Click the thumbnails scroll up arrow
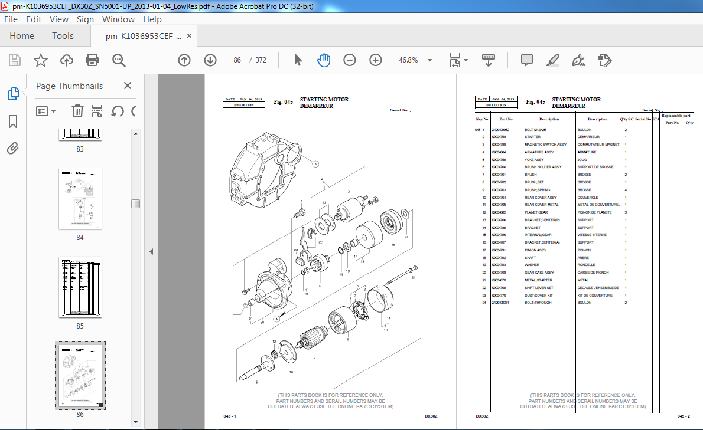Viewport: 703px width, 430px height. [136, 134]
